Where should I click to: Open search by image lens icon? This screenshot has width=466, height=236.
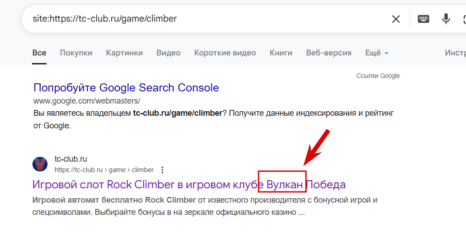(464, 19)
